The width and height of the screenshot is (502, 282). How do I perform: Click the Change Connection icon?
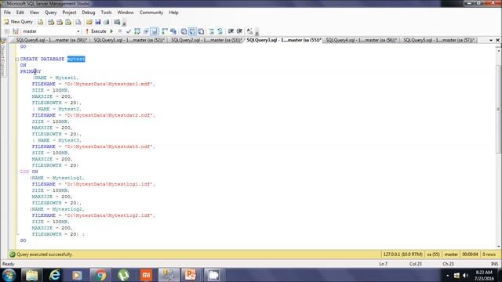click(16, 31)
